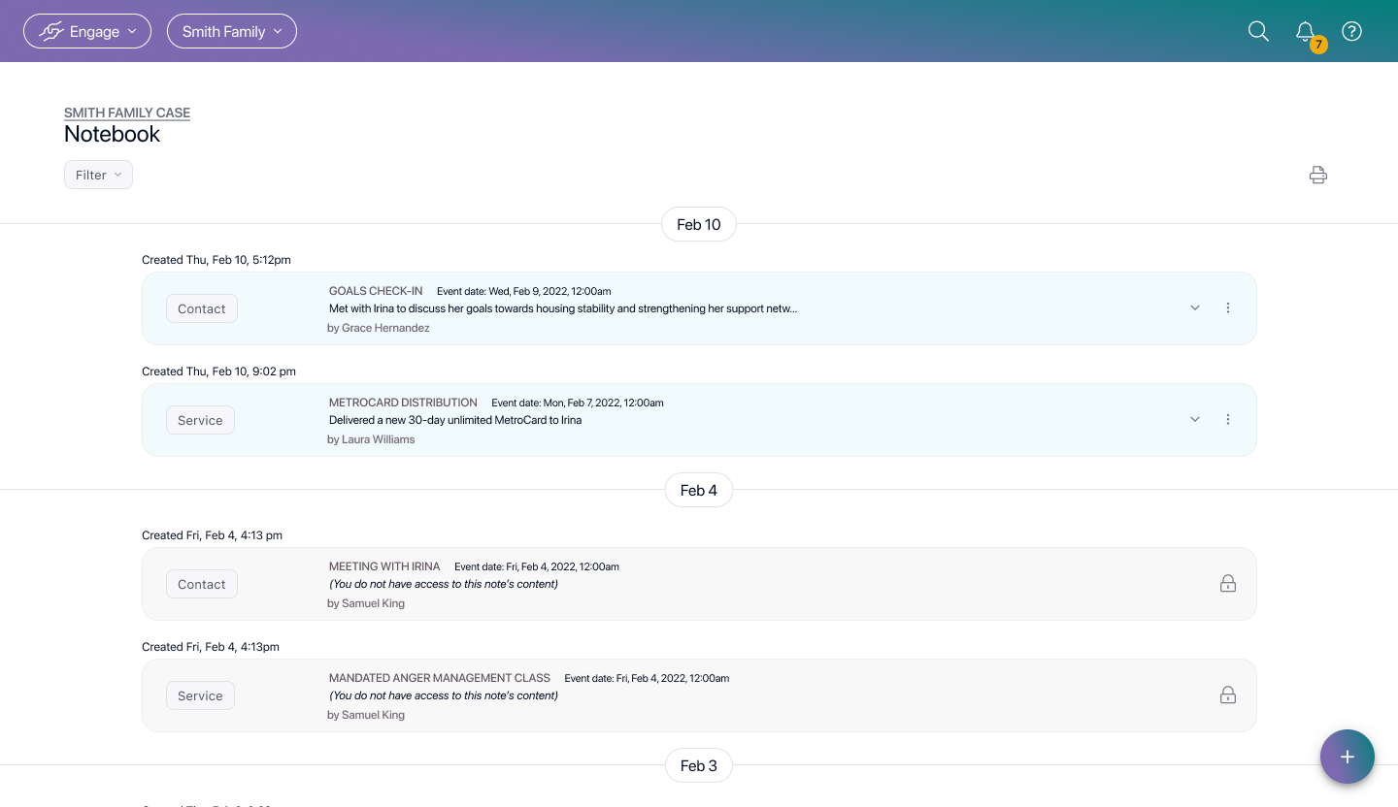Open more options for MetroCard Distribution note
Image resolution: width=1398 pixels, height=807 pixels.
tap(1228, 420)
